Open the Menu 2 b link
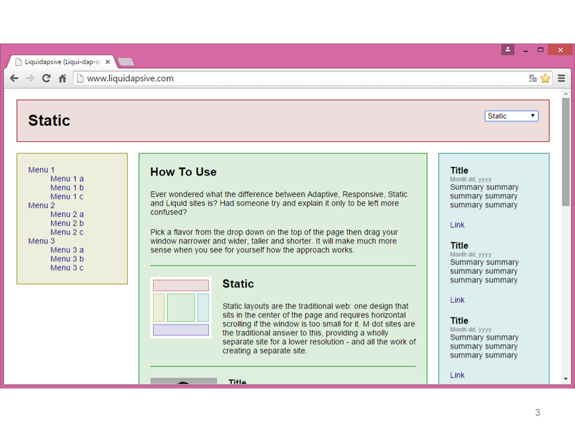 pyautogui.click(x=67, y=223)
